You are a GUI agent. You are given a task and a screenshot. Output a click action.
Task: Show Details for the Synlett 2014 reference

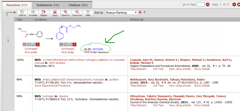(202, 86)
